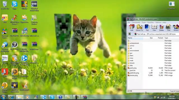Open the Help menu in WinRAR
Screen dimensions: 179x100
pyautogui.click(x=164, y=22)
